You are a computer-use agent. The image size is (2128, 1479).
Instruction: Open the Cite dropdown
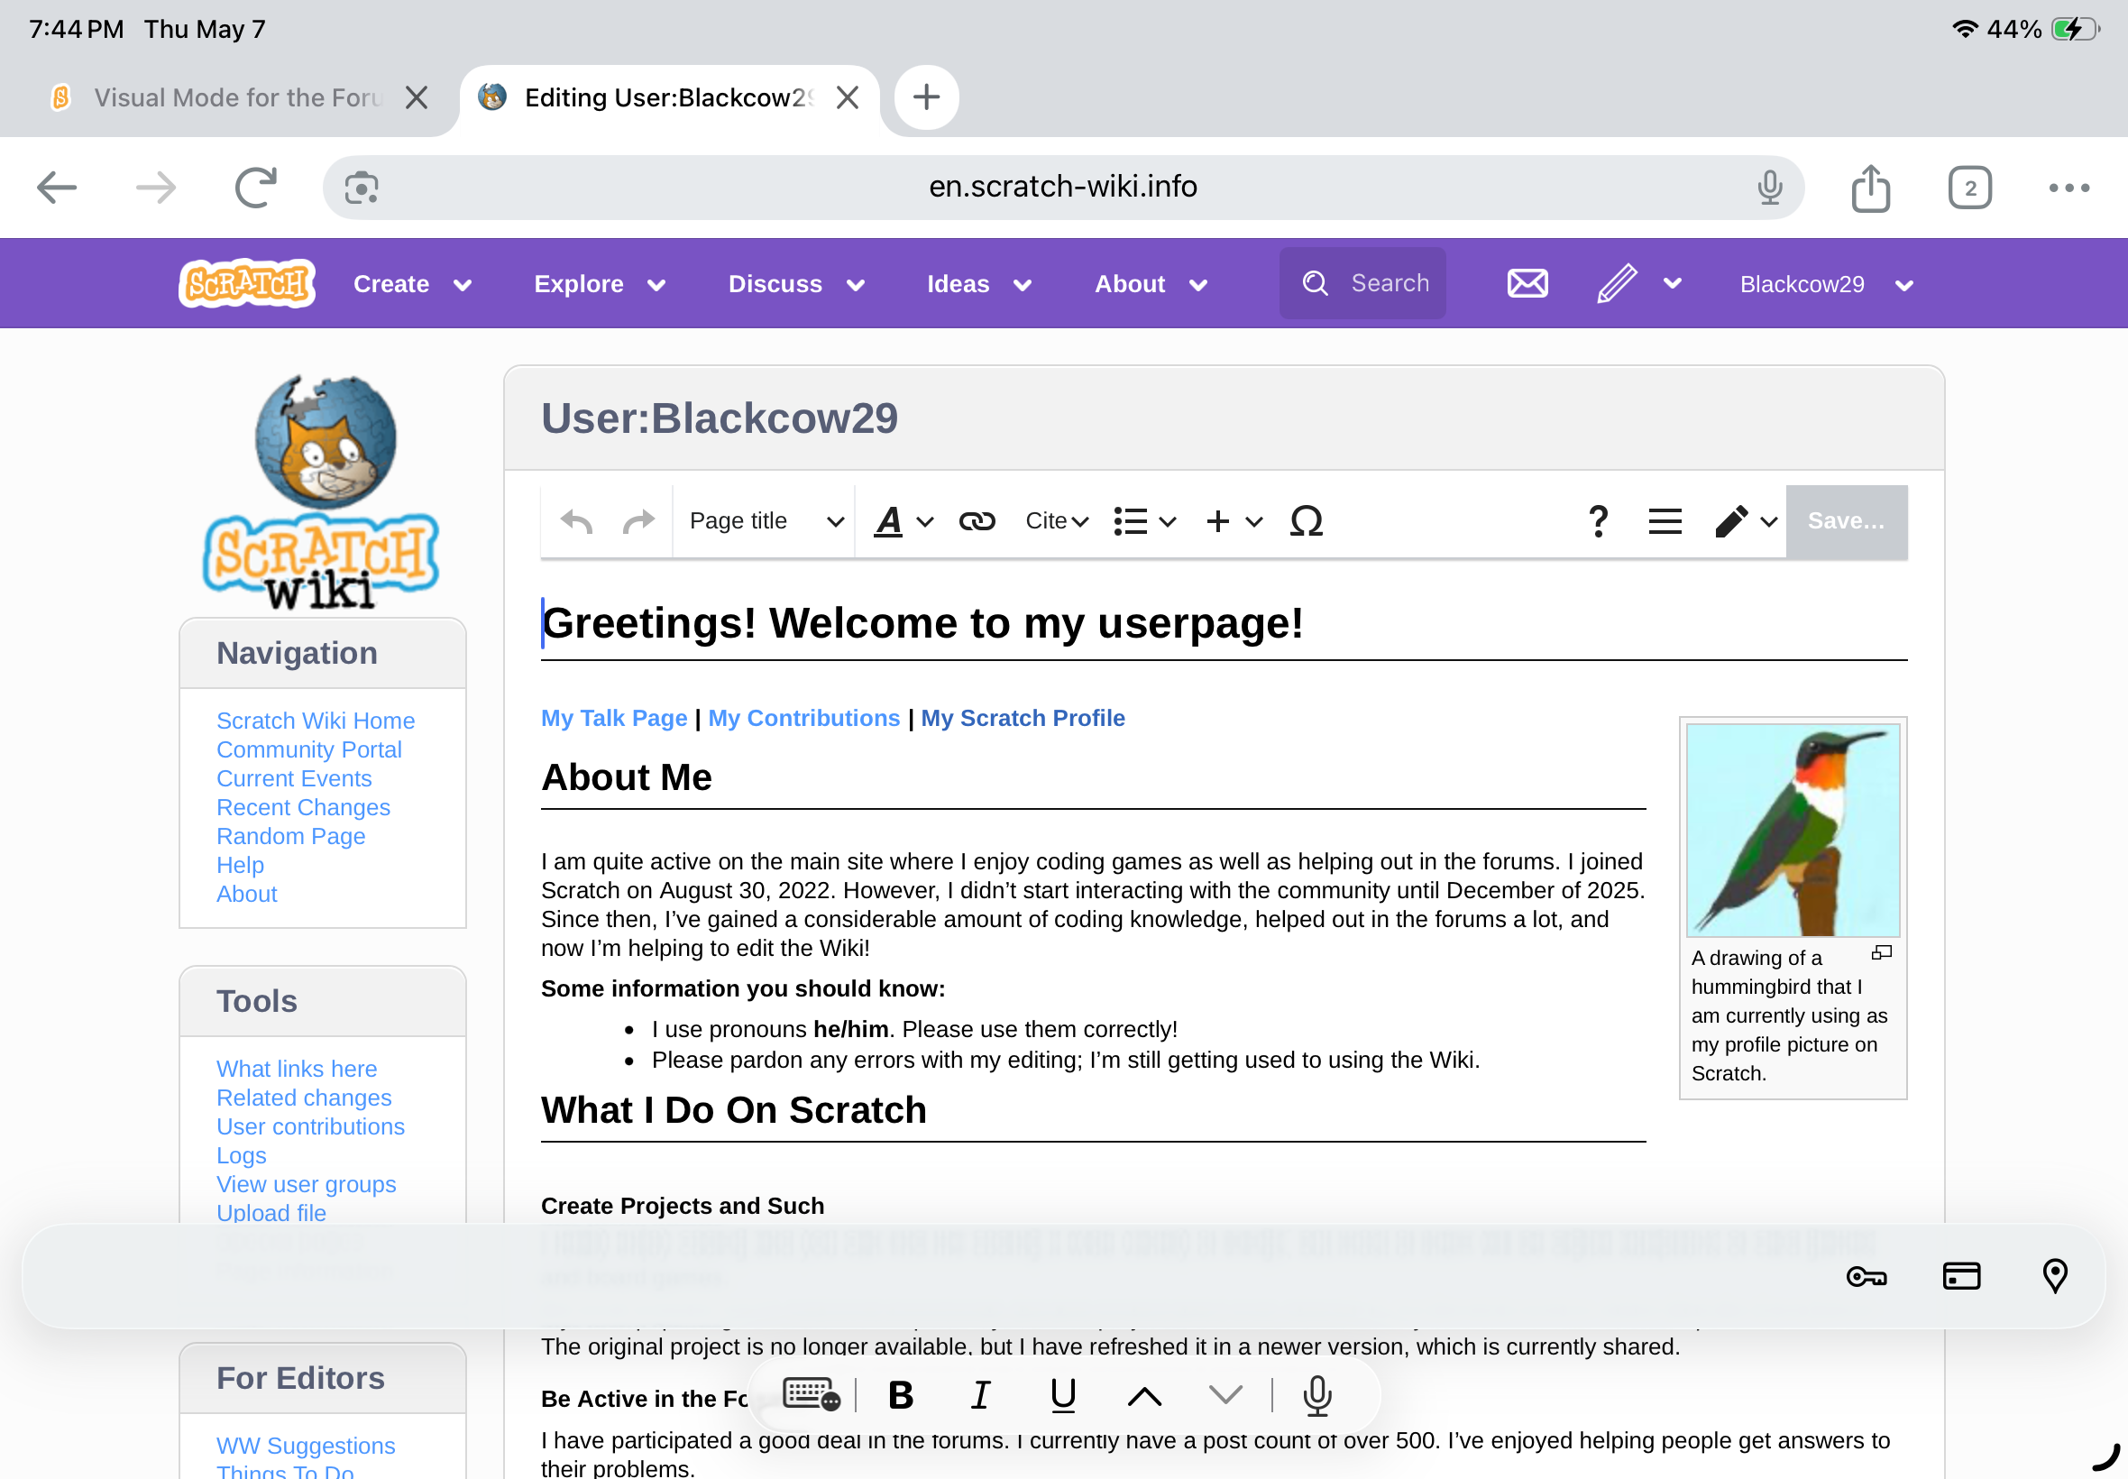pos(1056,522)
